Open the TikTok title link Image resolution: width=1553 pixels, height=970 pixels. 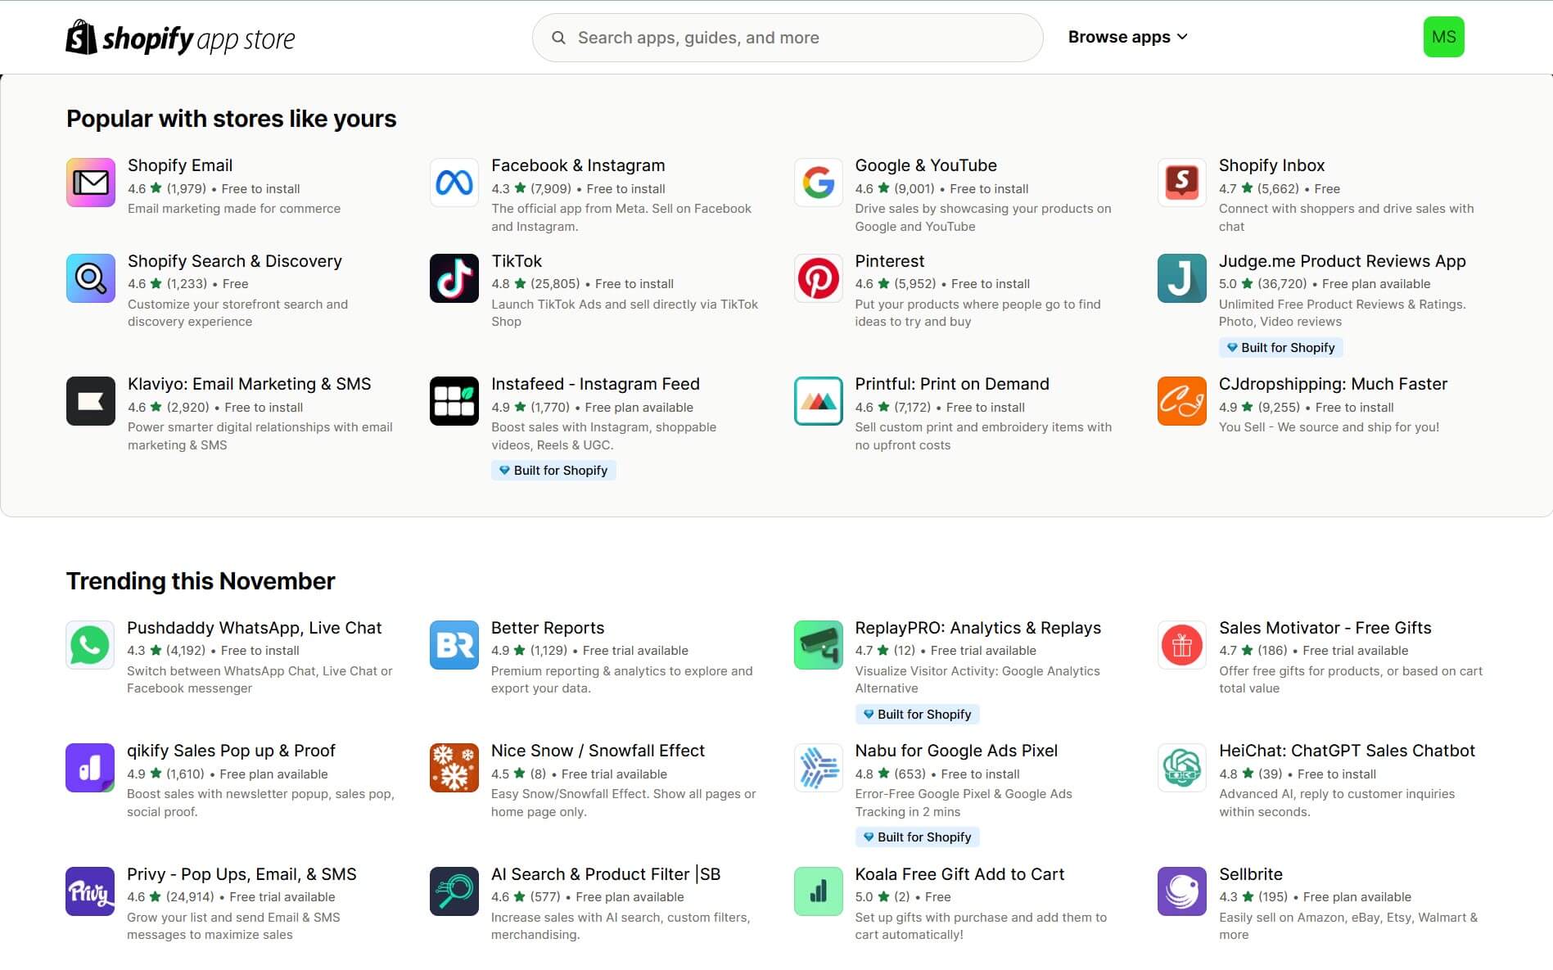tap(517, 261)
